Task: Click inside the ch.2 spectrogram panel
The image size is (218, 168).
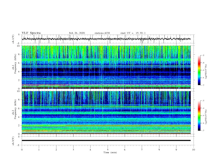Action: [x=106, y=113]
